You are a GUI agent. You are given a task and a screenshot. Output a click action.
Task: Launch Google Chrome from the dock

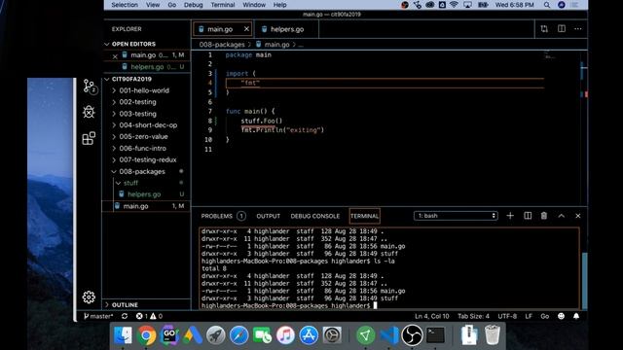[x=147, y=335]
